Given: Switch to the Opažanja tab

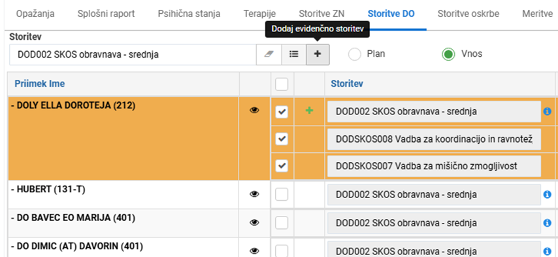Looking at the screenshot, I should (35, 14).
